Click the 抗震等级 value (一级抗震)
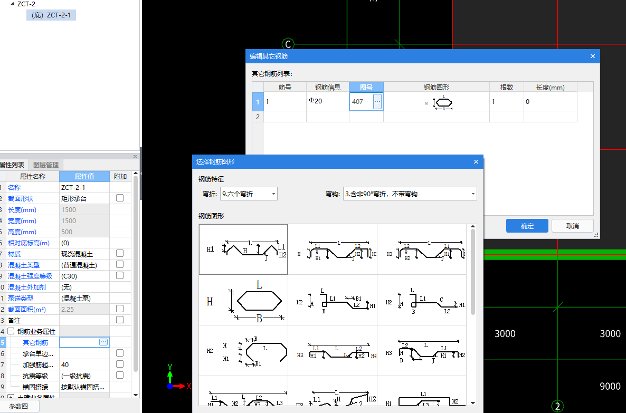Viewport: 626px width, 413px height. pyautogui.click(x=84, y=376)
